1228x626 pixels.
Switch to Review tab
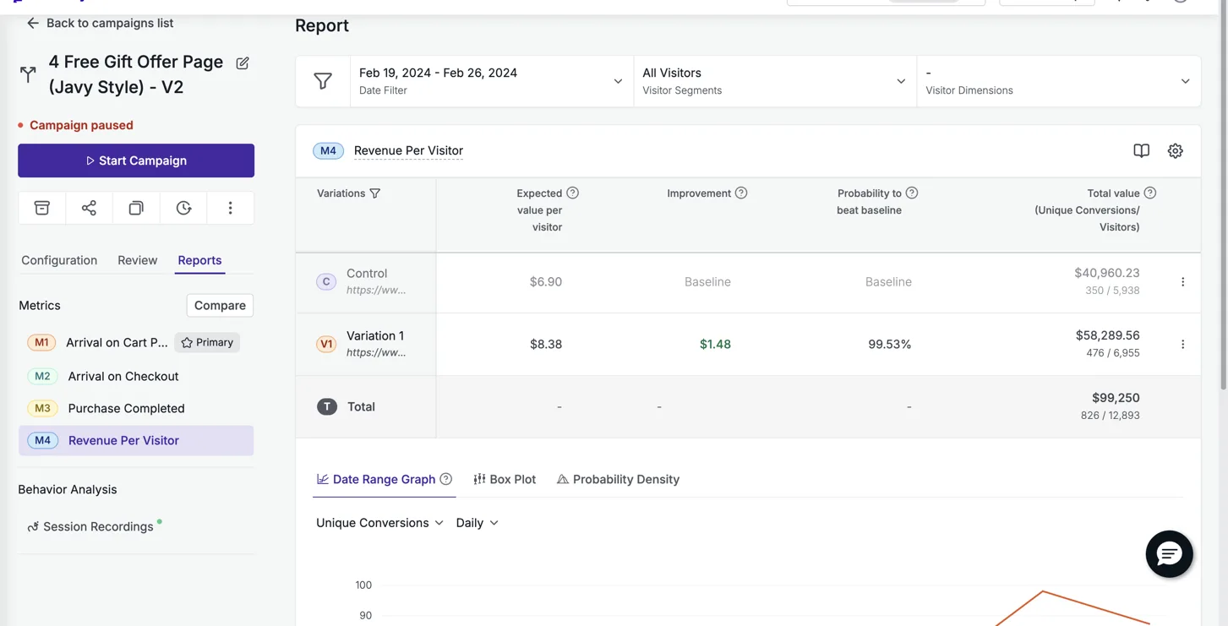point(137,260)
